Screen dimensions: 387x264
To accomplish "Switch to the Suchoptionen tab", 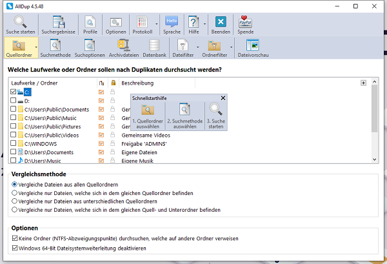I will tap(90, 48).
